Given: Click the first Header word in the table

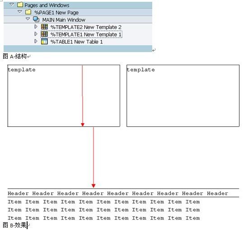Looking at the screenshot, I should pyautogui.click(x=18, y=193).
